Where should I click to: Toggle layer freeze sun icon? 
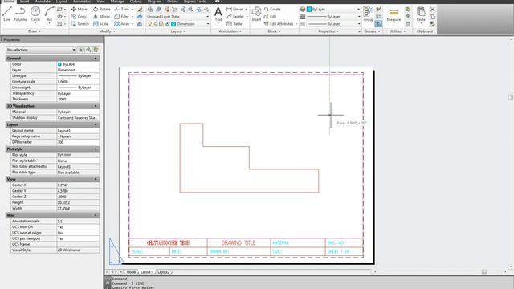click(156, 24)
